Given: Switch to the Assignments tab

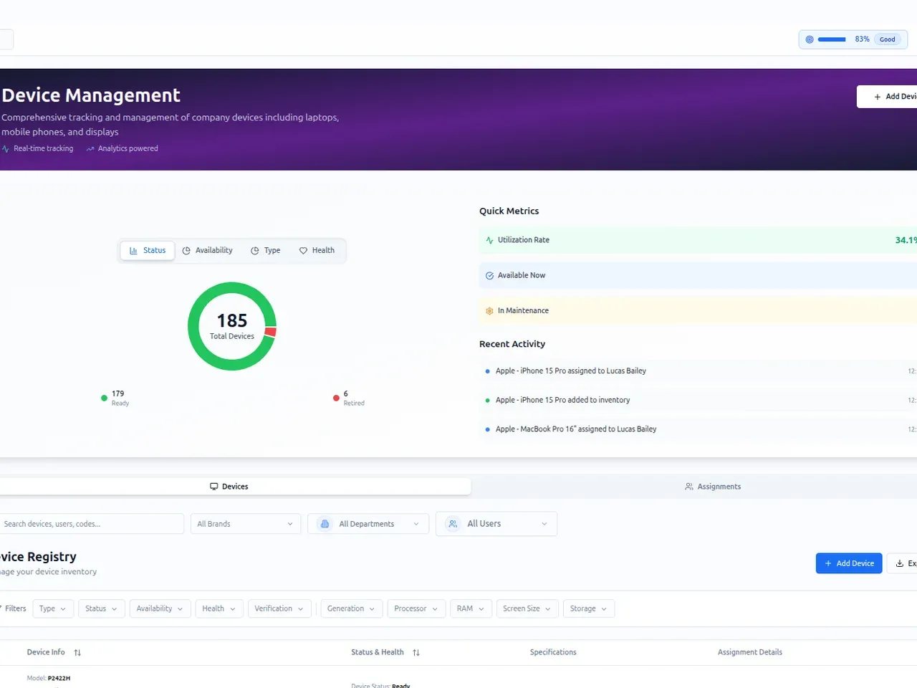Looking at the screenshot, I should point(713,487).
